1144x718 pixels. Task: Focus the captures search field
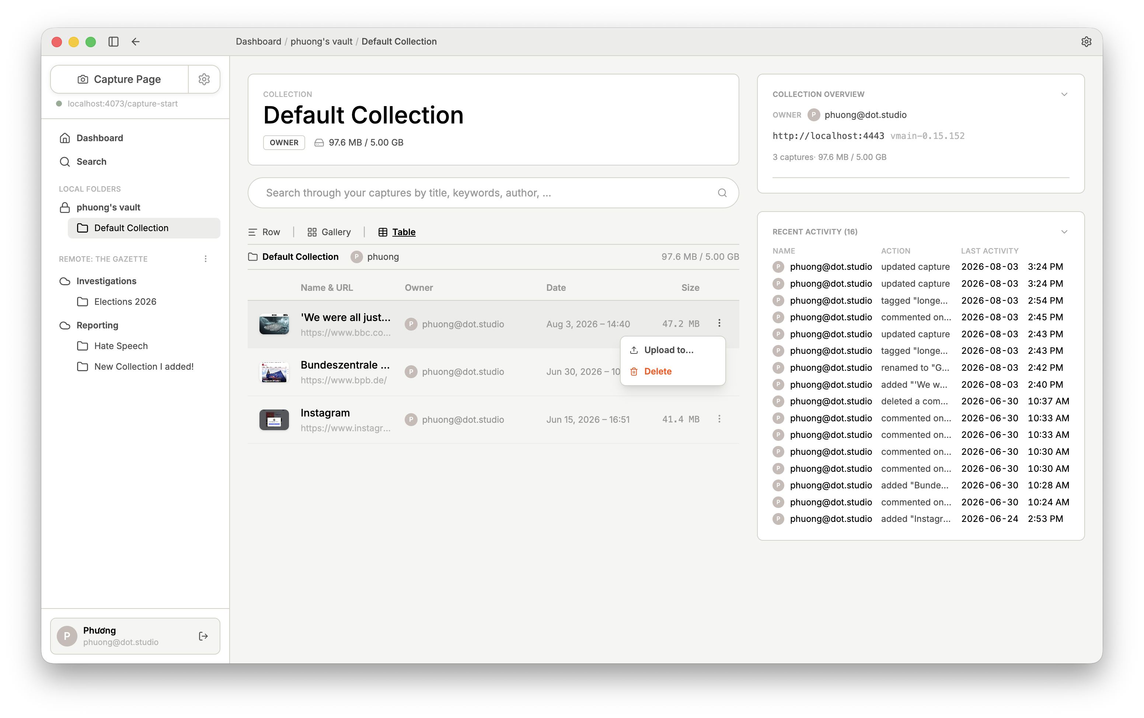[493, 193]
